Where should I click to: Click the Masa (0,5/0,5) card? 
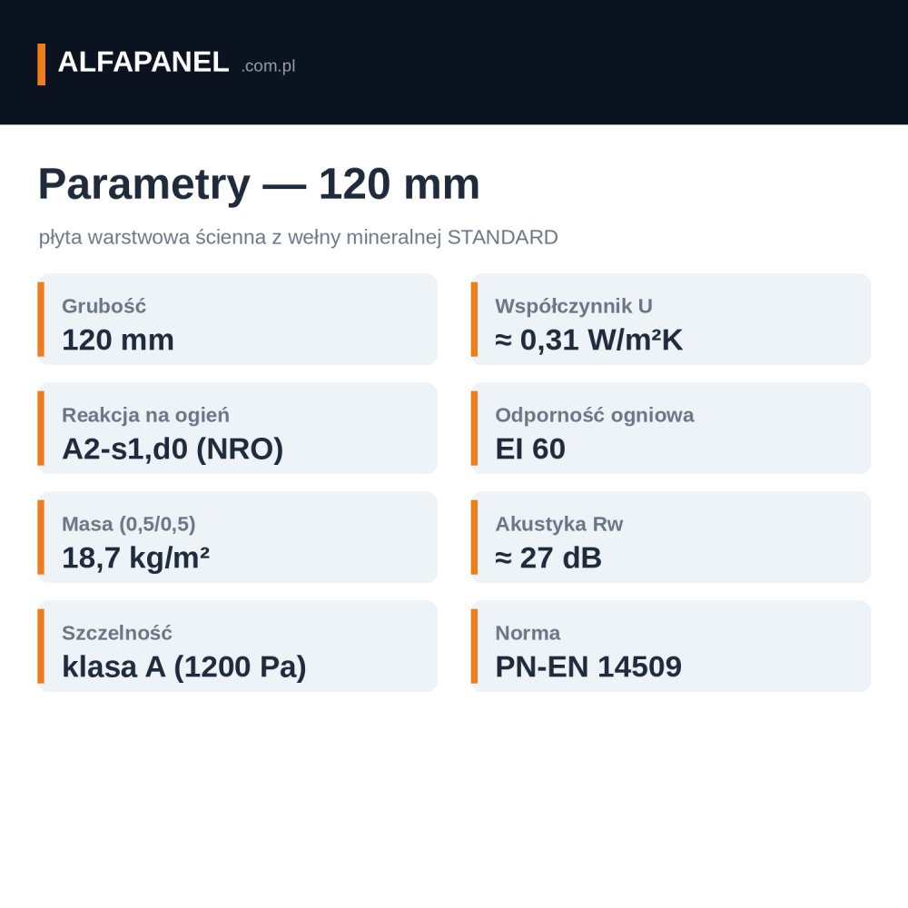(x=237, y=537)
